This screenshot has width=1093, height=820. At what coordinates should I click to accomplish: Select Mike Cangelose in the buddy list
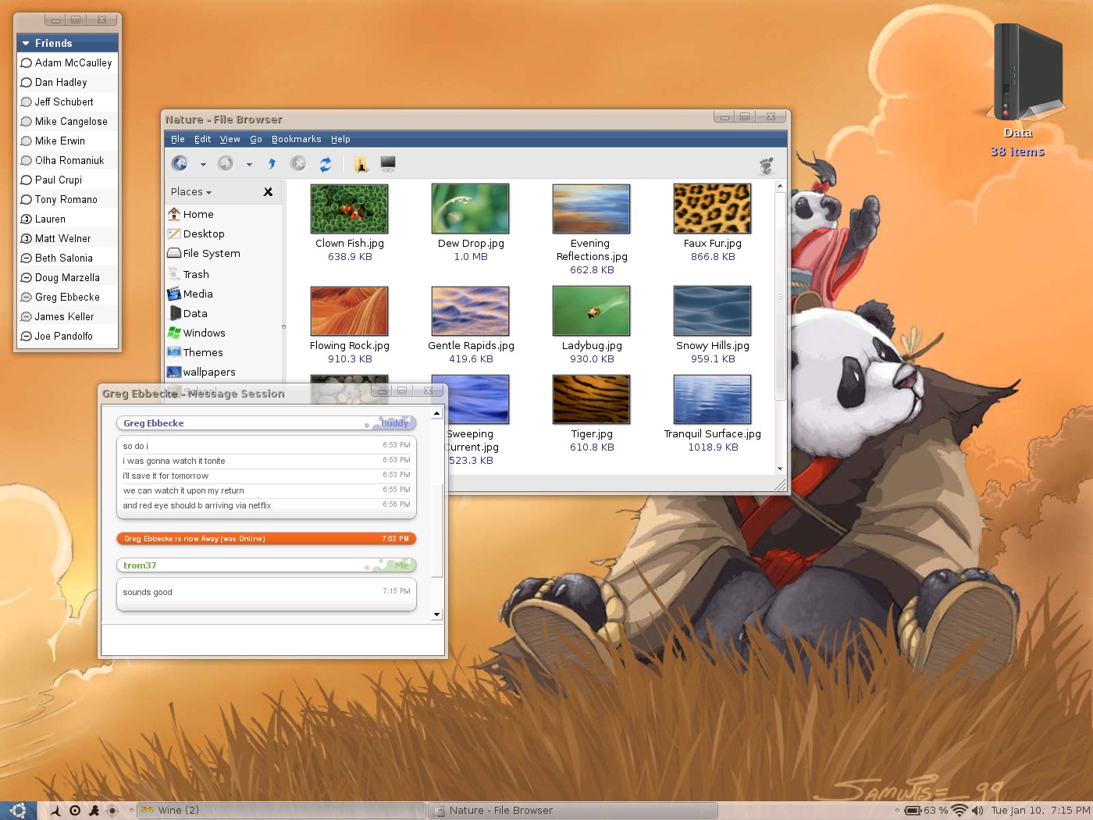(67, 121)
